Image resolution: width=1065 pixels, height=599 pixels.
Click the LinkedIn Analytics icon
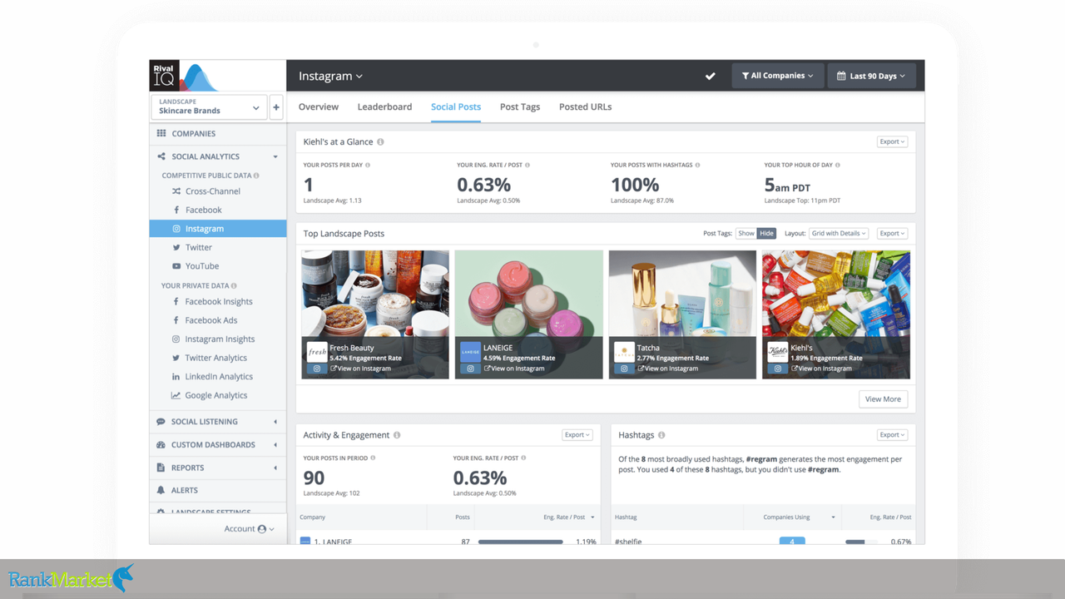pyautogui.click(x=176, y=377)
